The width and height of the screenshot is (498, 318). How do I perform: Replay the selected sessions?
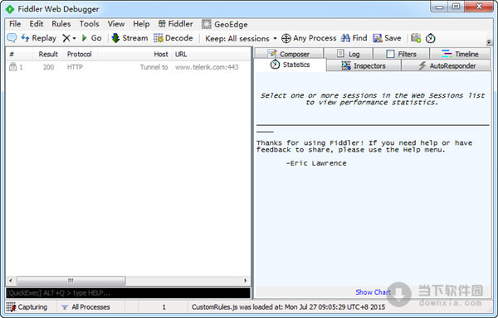click(39, 38)
